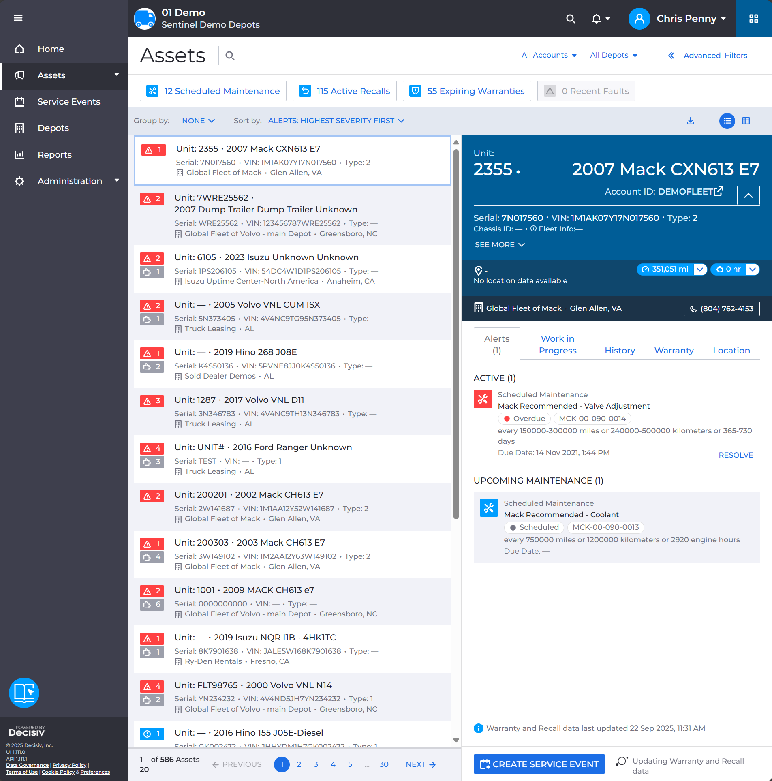This screenshot has height=781, width=772.
Task: Go to page 3 of assets
Action: click(316, 764)
